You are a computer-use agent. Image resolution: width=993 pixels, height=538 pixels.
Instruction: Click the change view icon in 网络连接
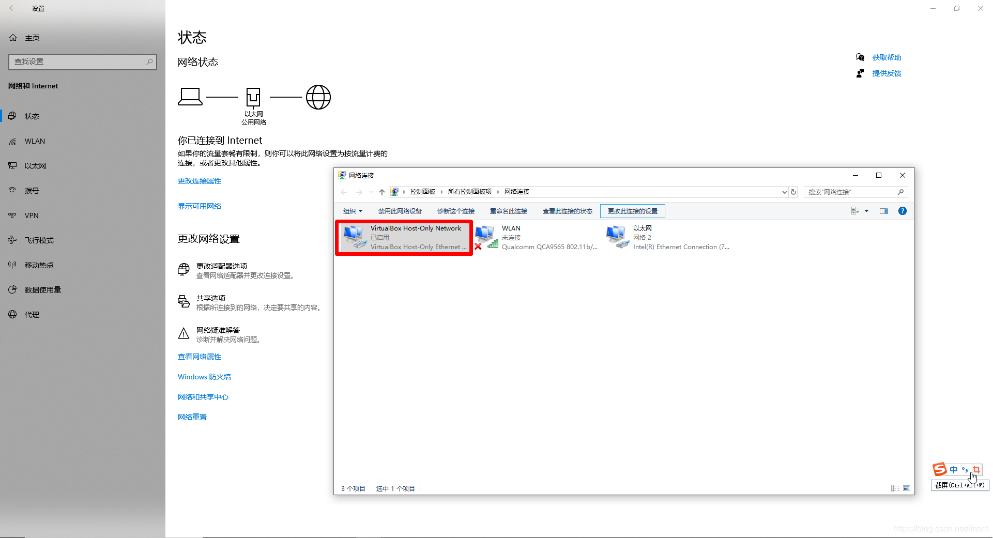[x=855, y=211]
